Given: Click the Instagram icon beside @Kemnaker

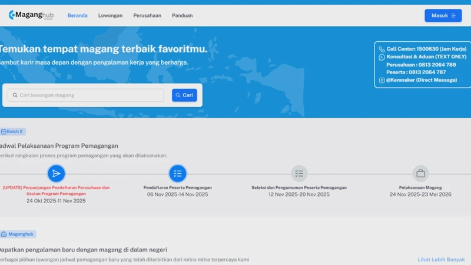Looking at the screenshot, I should click(382, 80).
